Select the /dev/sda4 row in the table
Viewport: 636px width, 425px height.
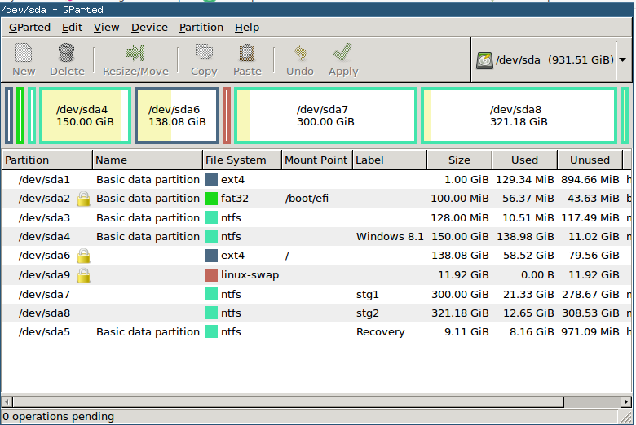coord(317,237)
